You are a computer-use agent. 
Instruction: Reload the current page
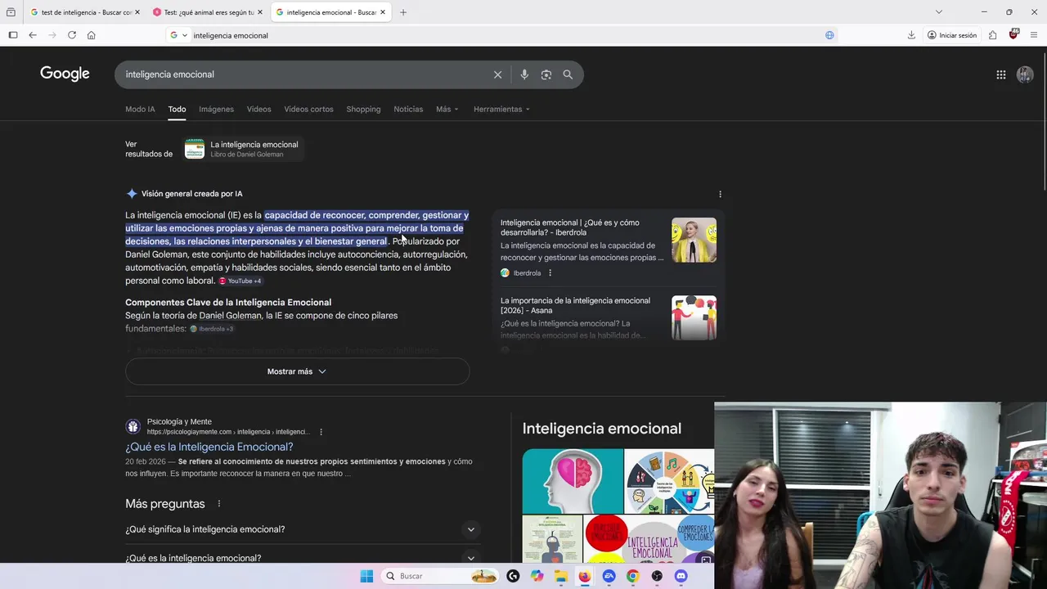click(x=72, y=35)
